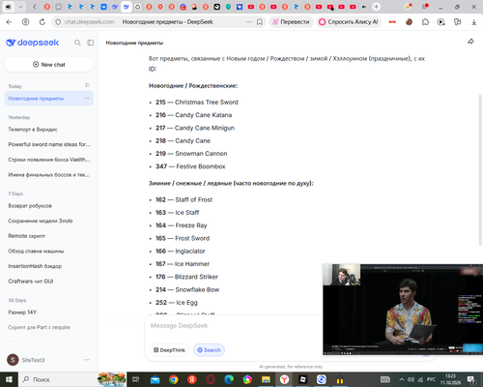Open the volume control in tray
Viewport: 483px width, 387px height.
411,379
